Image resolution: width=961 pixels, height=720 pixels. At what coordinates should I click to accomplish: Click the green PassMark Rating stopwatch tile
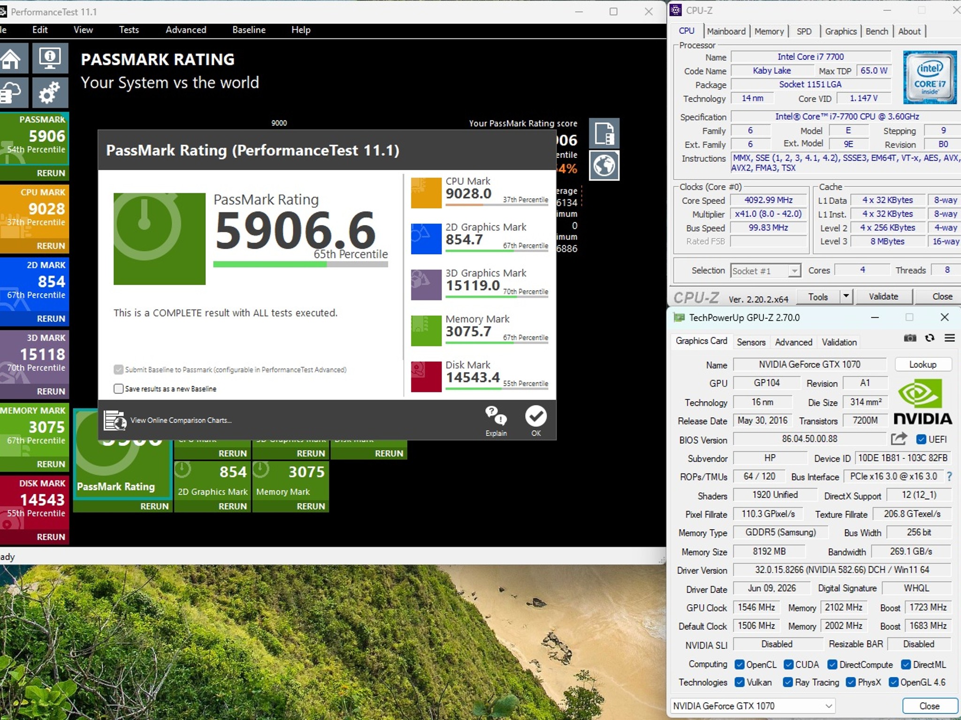pos(160,239)
